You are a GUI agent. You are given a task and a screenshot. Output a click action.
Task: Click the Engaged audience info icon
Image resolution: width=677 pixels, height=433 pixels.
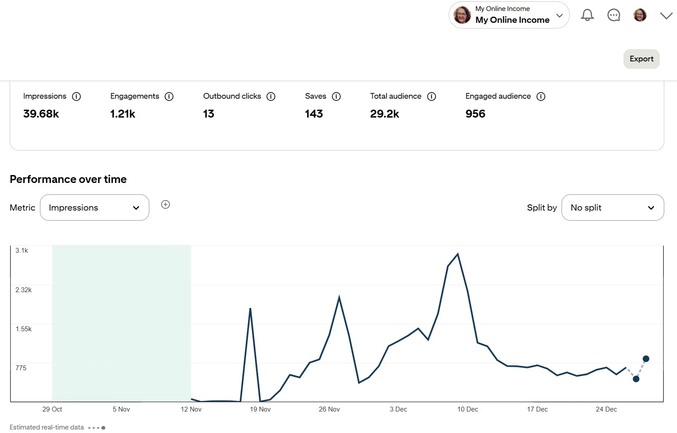(541, 97)
